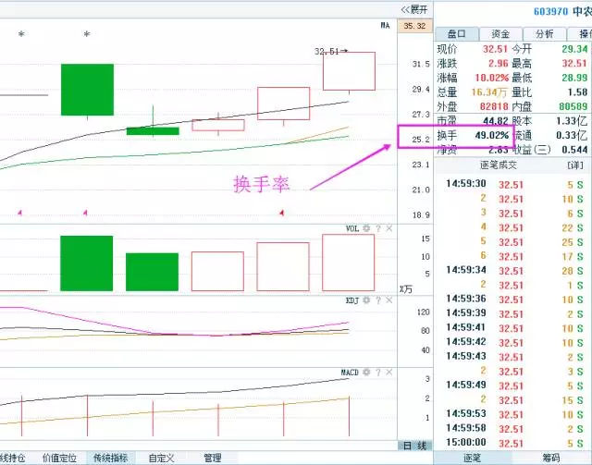Click the 内盘 value 80589

click(573, 106)
